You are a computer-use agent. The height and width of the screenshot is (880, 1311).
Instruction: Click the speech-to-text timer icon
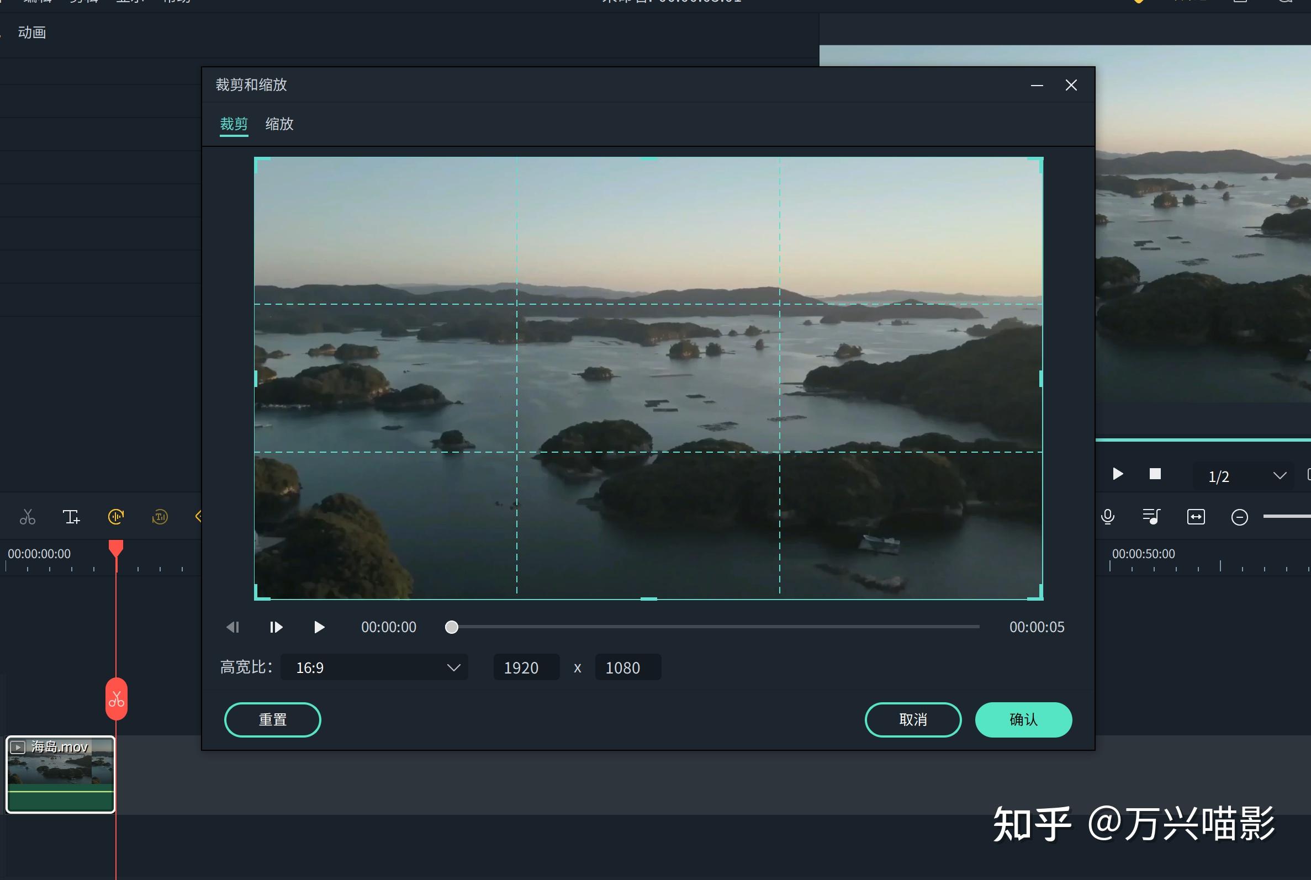(x=160, y=516)
